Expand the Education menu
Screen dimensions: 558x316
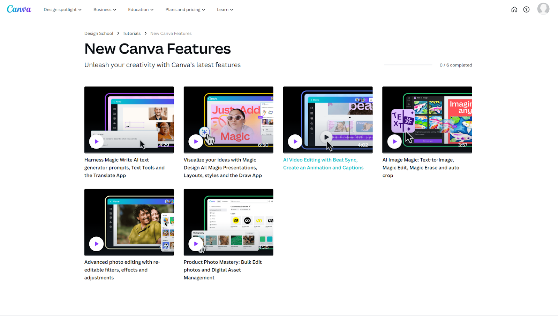click(141, 10)
